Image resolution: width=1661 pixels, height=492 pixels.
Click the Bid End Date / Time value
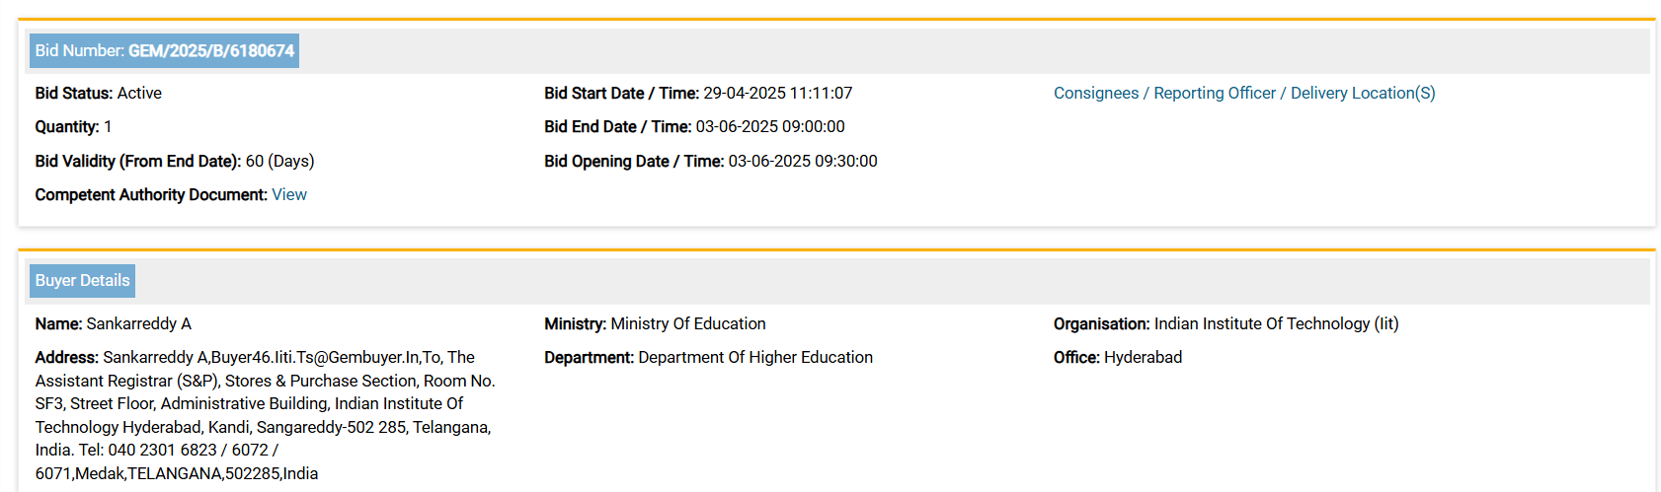[x=770, y=127]
